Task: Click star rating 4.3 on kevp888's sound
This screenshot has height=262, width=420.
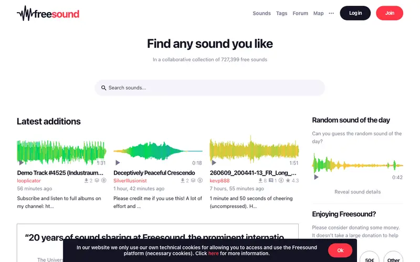Action: pyautogui.click(x=292, y=181)
